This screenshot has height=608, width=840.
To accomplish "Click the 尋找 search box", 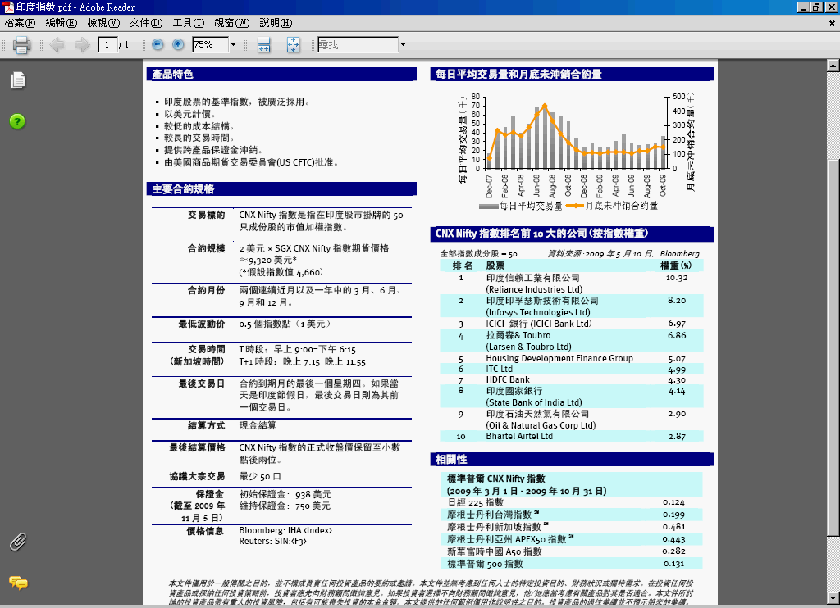I will point(358,44).
